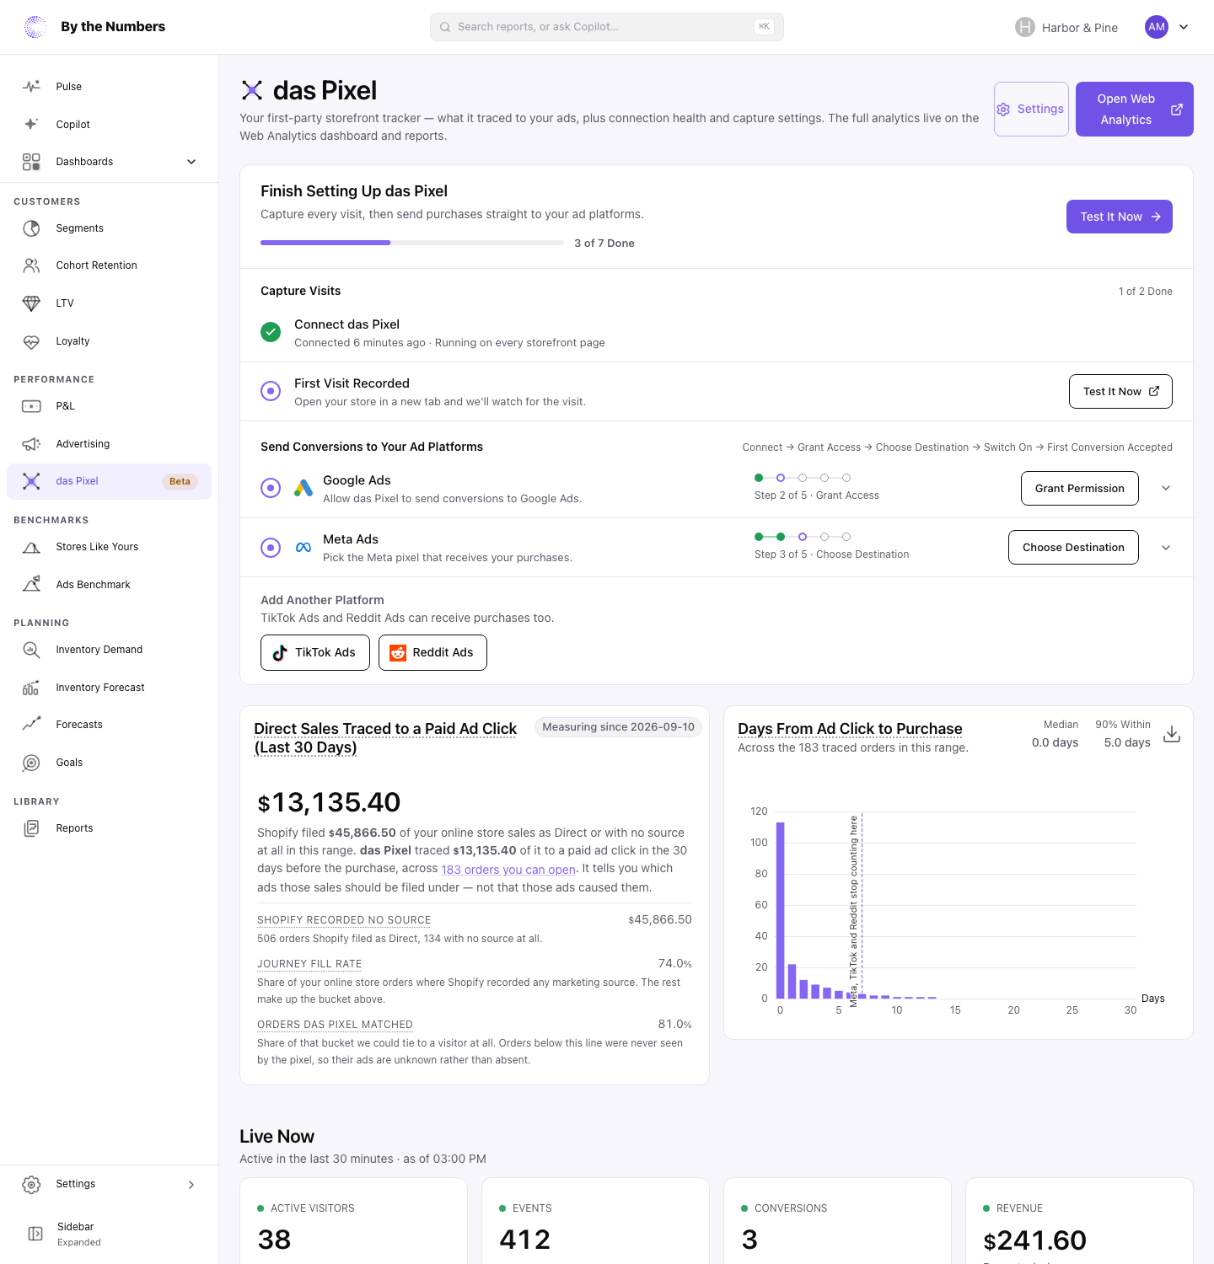Click the green Connect das Pixel checkmark

click(271, 332)
